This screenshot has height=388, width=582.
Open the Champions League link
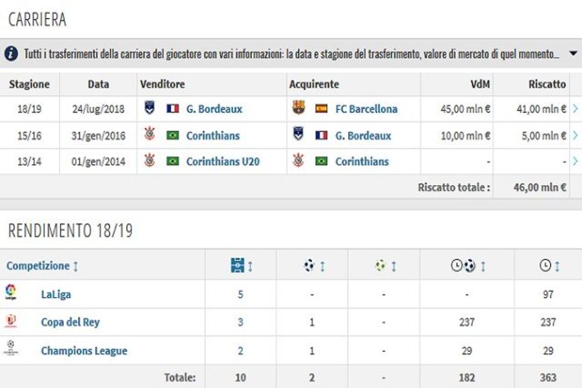(84, 351)
